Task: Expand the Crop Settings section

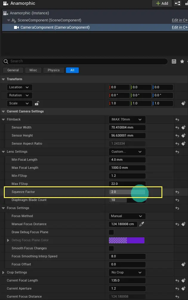Action: 4,273
